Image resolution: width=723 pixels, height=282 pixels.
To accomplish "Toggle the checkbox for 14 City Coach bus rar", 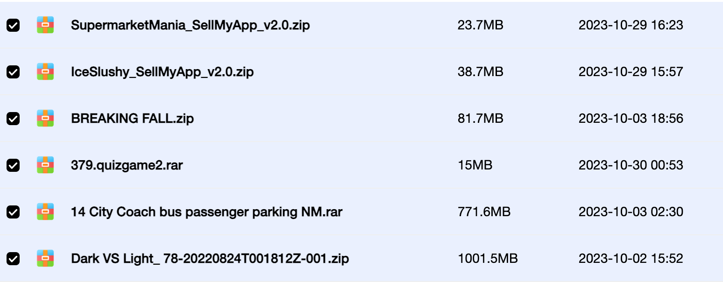I will pyautogui.click(x=13, y=212).
